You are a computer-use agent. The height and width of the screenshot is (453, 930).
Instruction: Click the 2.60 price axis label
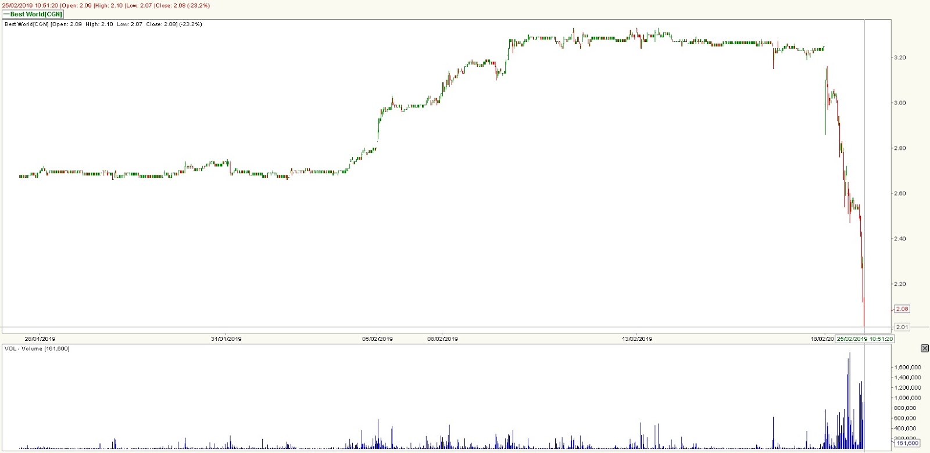[900, 193]
